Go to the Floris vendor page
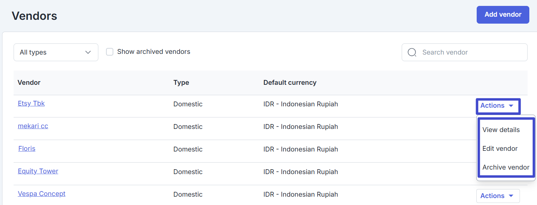 tap(27, 149)
